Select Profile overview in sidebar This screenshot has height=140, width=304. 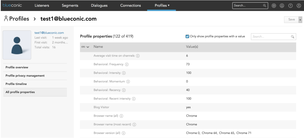pyautogui.click(x=35, y=67)
